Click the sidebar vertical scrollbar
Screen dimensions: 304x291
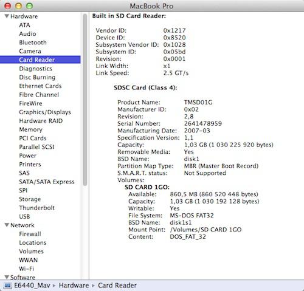85,99
